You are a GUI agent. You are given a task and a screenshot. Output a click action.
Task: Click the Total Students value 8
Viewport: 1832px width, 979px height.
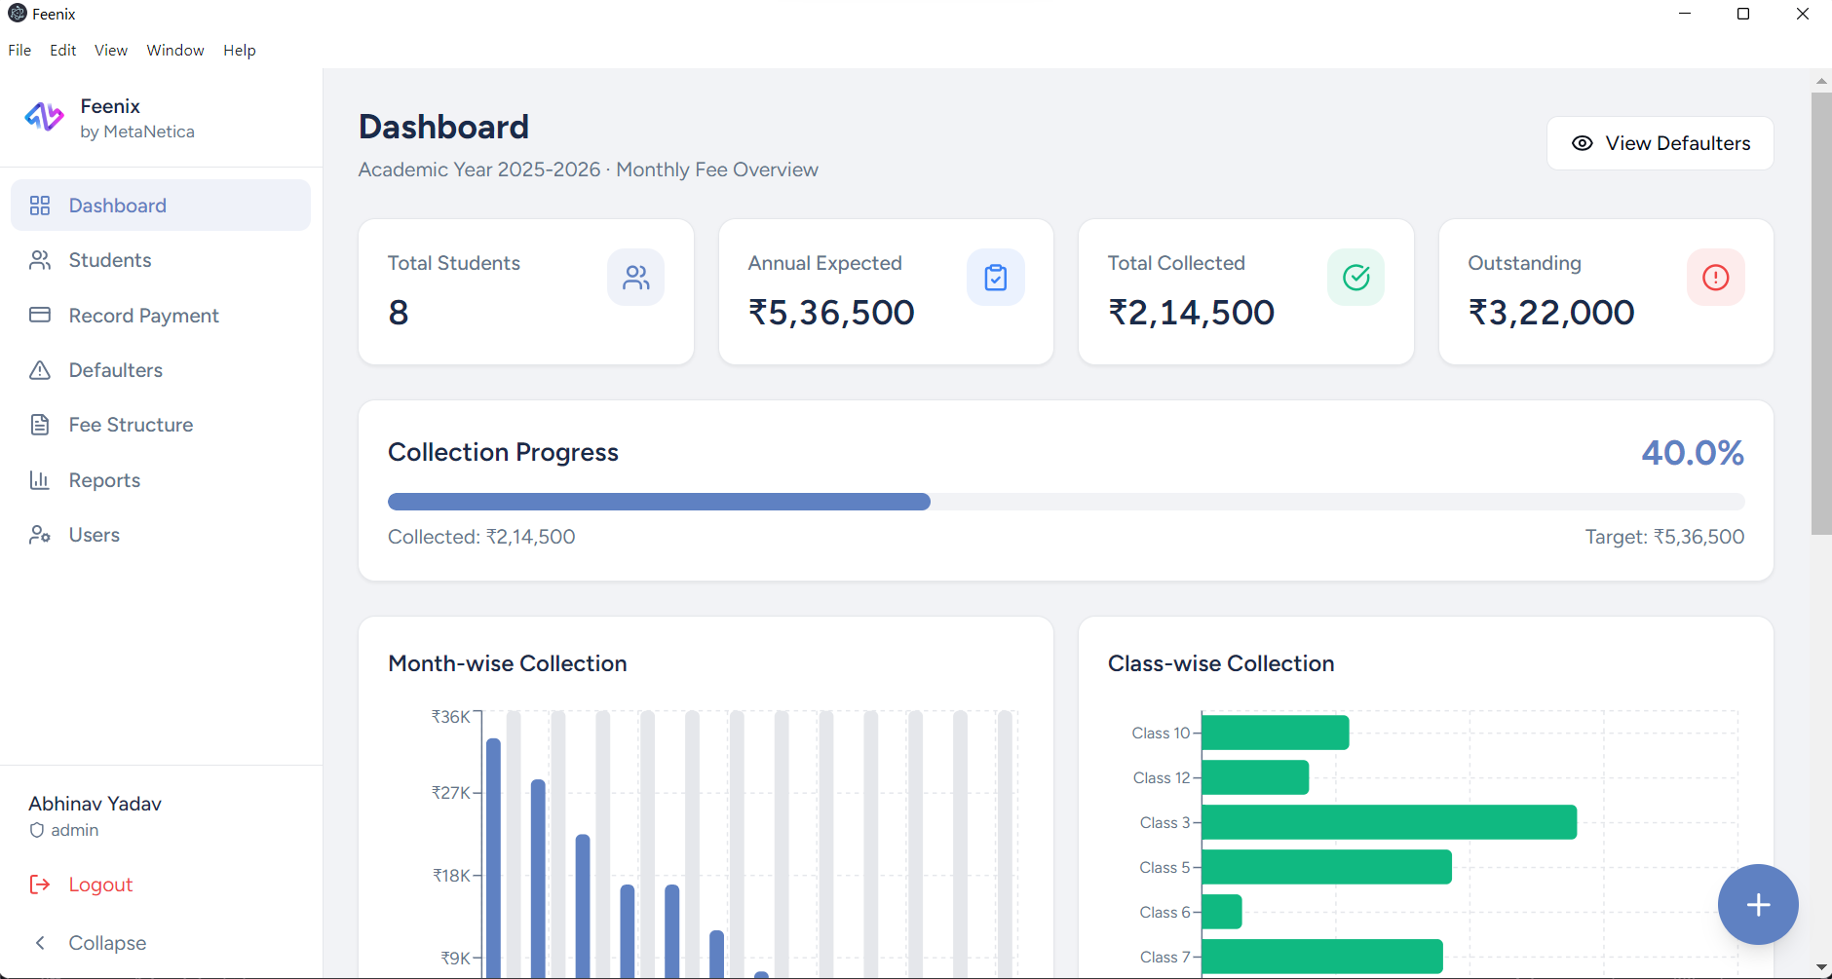click(399, 313)
